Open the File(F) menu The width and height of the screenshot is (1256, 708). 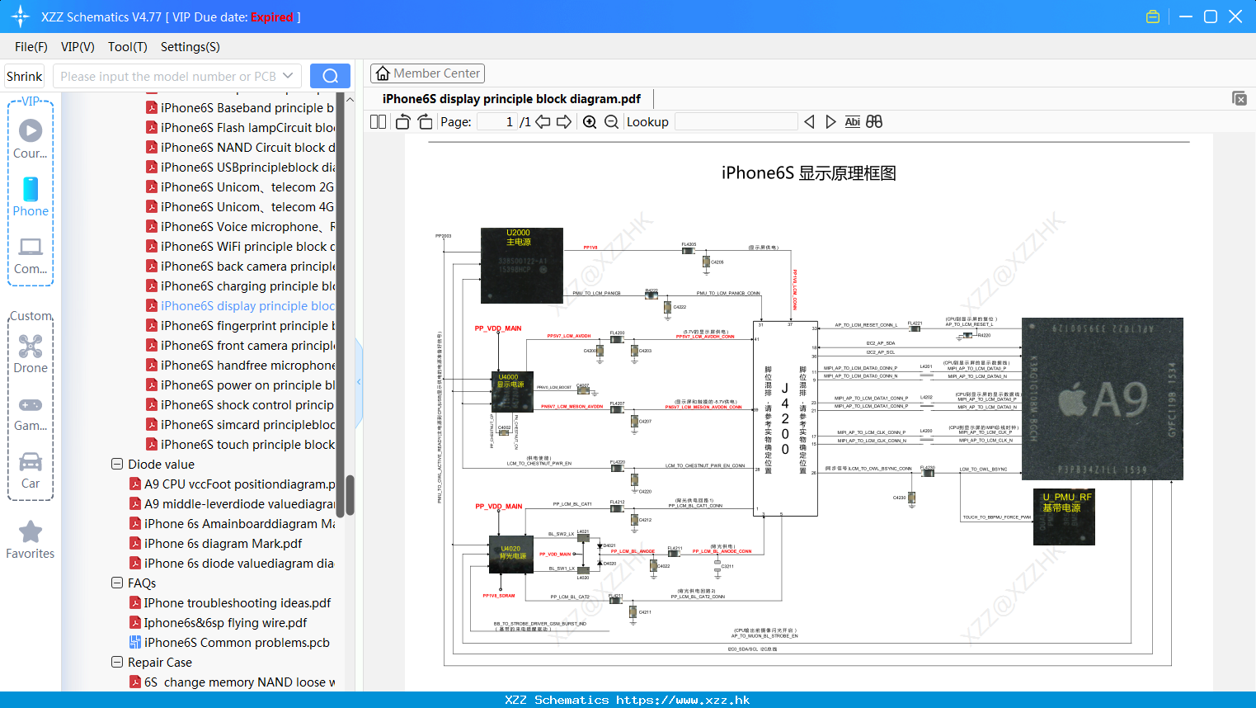point(31,47)
